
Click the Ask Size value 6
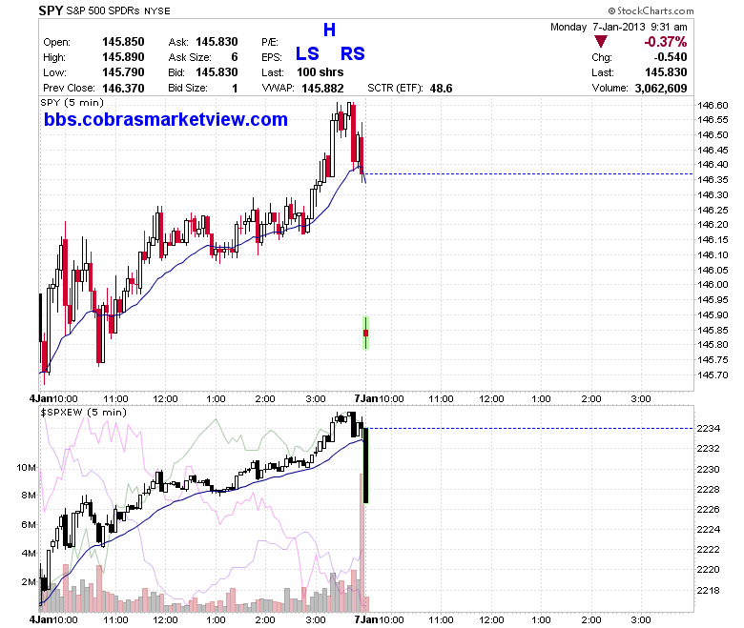[x=235, y=57]
